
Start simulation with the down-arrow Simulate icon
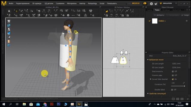(9, 11)
